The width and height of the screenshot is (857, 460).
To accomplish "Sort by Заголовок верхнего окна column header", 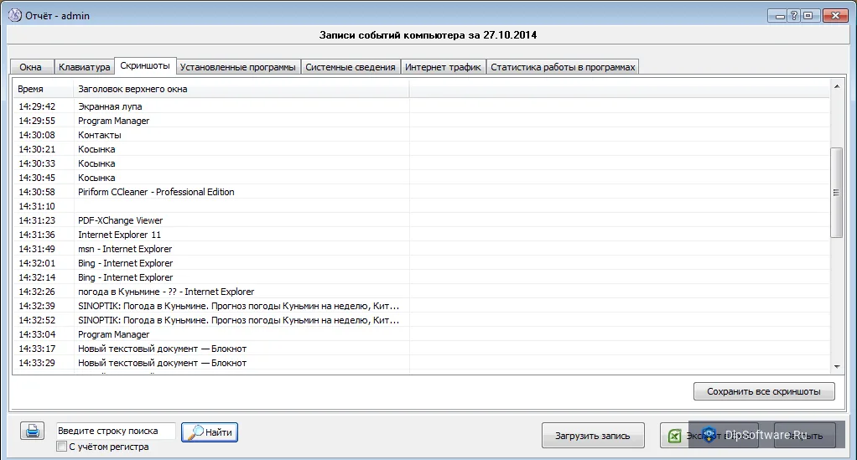I will click(242, 89).
